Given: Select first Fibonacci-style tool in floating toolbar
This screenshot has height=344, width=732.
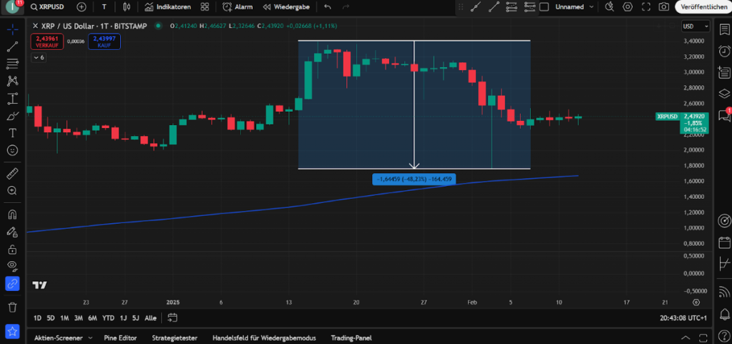Looking at the screenshot, I should 512,7.
